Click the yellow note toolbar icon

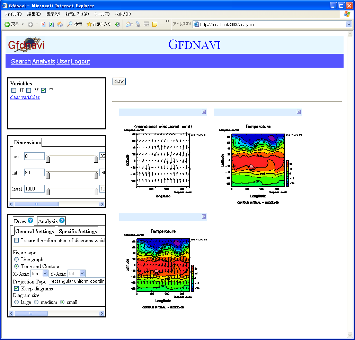coord(155,24)
